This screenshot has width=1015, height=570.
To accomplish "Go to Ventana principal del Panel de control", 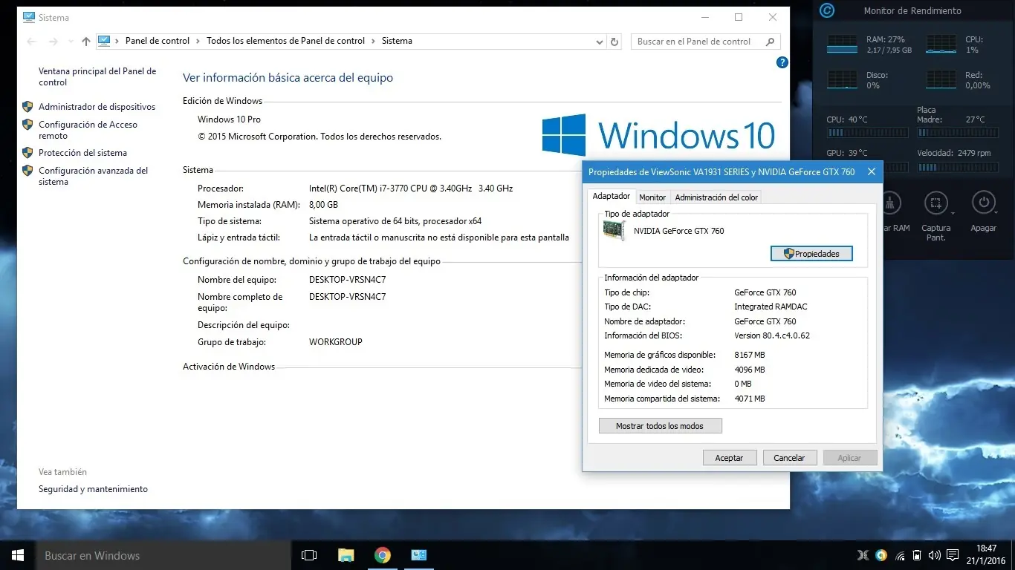I will (97, 76).
